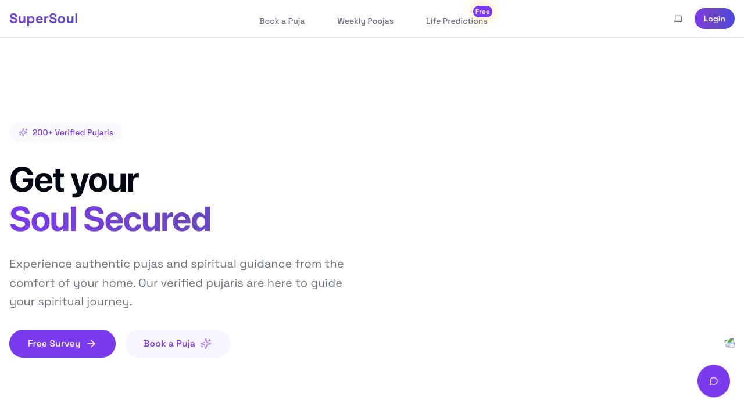Click the 200+ Verified Pujaris text
This screenshot has height=418, width=744.
tap(73, 132)
